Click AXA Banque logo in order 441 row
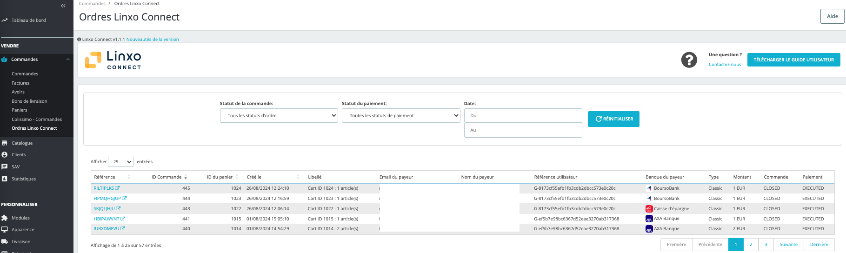Viewport: 846px width, 253px height. click(649, 219)
